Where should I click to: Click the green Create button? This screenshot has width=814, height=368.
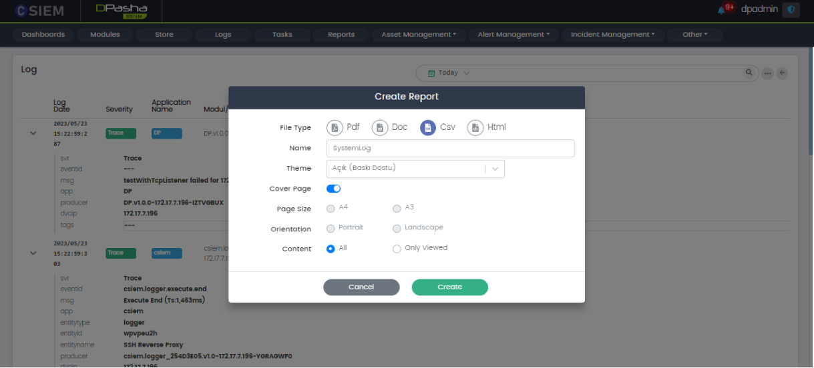[x=449, y=287]
